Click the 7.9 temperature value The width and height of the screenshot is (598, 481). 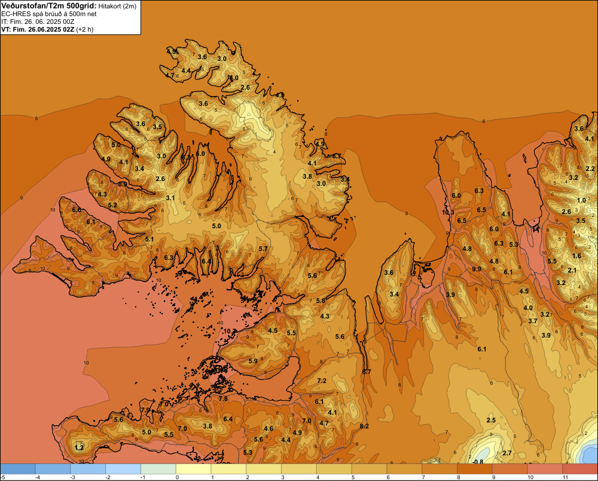[146, 410]
